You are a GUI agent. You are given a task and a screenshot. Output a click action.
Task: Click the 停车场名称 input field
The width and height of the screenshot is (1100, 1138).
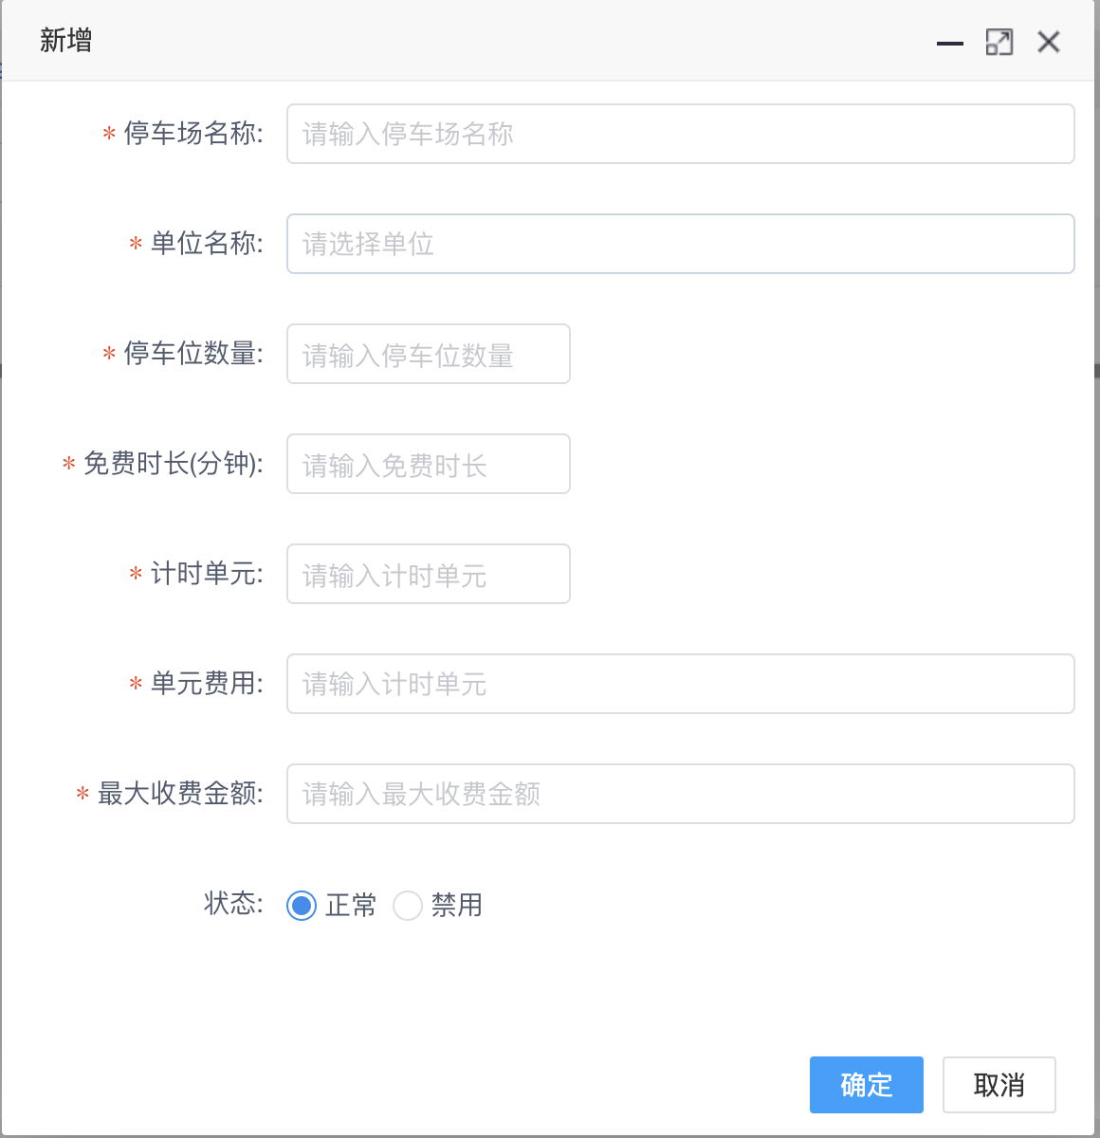click(x=680, y=134)
